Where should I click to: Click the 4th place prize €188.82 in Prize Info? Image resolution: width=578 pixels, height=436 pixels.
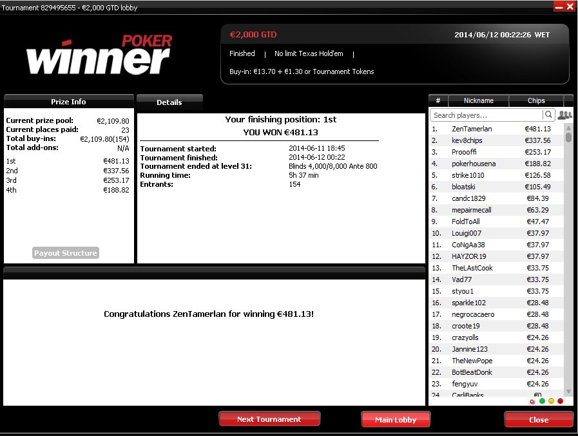tap(116, 190)
